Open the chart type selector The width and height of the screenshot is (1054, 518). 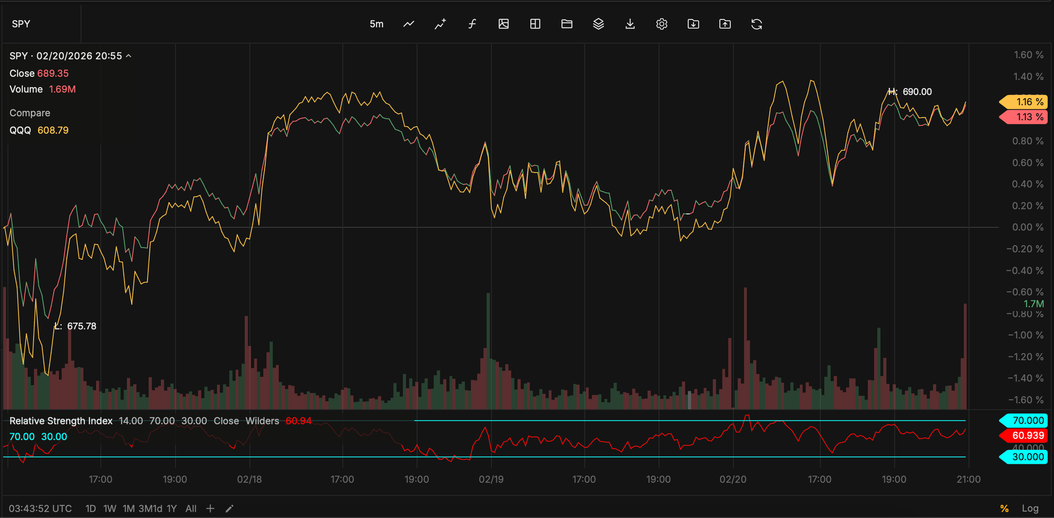pyautogui.click(x=408, y=24)
